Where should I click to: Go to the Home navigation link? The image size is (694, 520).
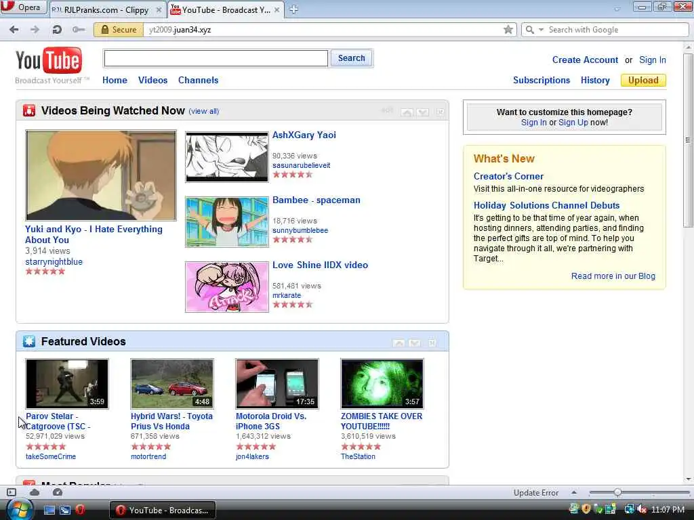pyautogui.click(x=115, y=80)
